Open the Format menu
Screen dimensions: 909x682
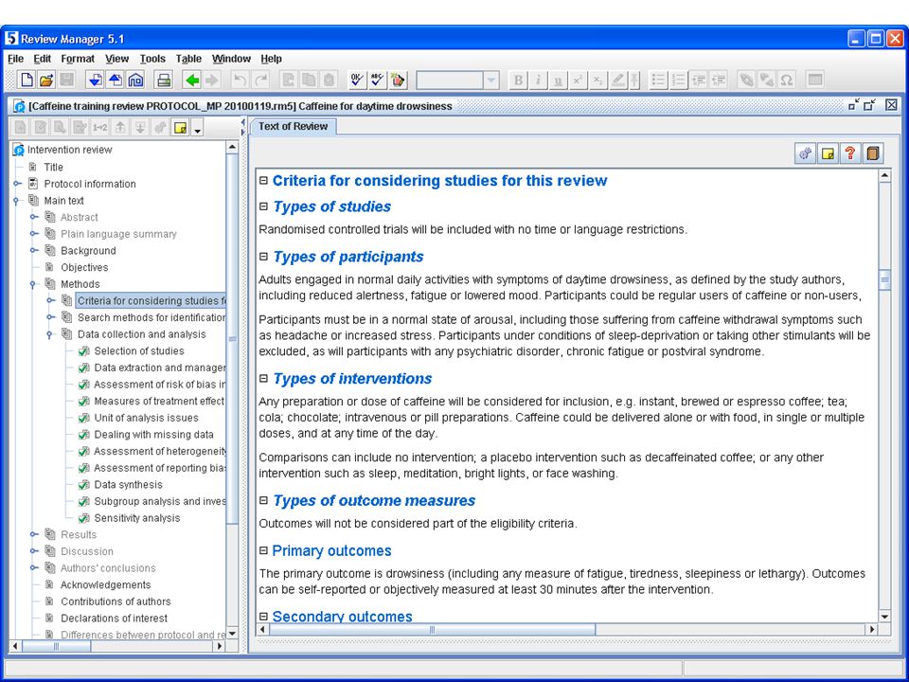[78, 59]
